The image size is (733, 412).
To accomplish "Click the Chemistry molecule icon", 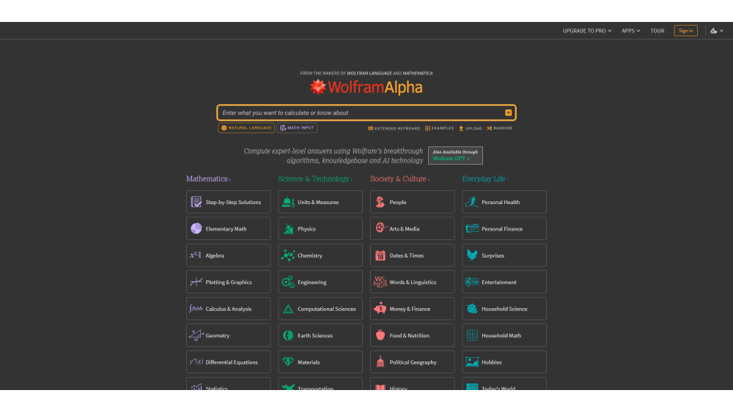I will tap(288, 255).
